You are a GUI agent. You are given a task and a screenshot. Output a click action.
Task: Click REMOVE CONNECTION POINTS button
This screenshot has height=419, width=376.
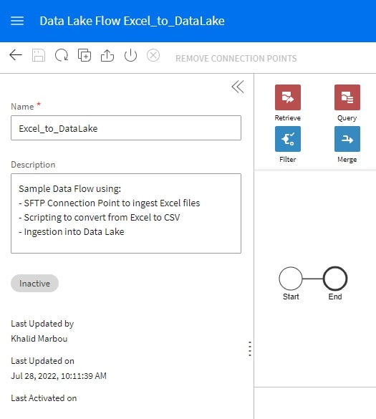(236, 58)
